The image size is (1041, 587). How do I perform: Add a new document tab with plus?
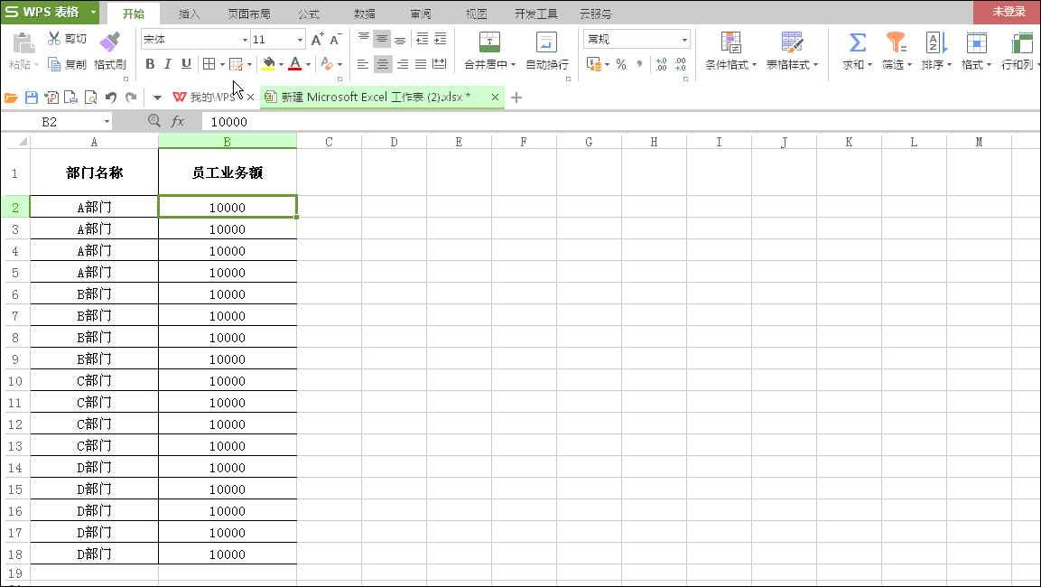point(516,98)
